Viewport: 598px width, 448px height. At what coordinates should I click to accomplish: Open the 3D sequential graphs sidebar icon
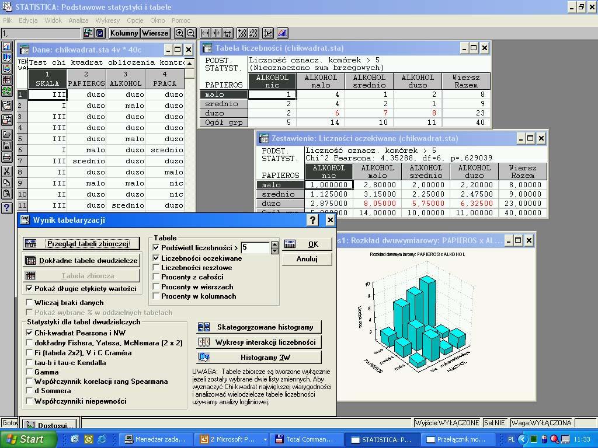click(x=7, y=58)
